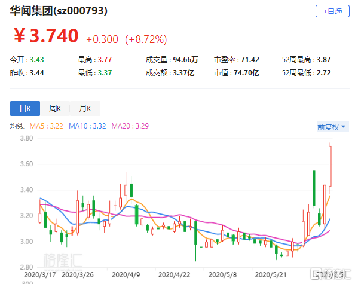This screenshot has width=355, height=284.
Task: Click the 昨收 previous close 3.44
Action: click(x=37, y=73)
